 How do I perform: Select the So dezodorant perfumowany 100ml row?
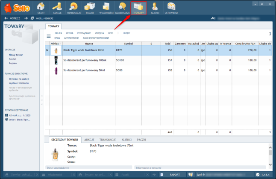pos(85,60)
